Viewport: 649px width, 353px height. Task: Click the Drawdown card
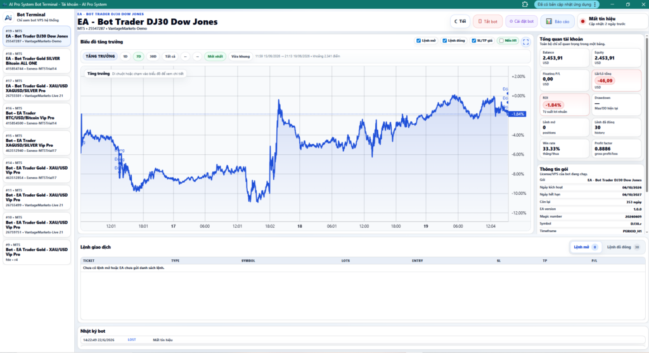(616, 104)
